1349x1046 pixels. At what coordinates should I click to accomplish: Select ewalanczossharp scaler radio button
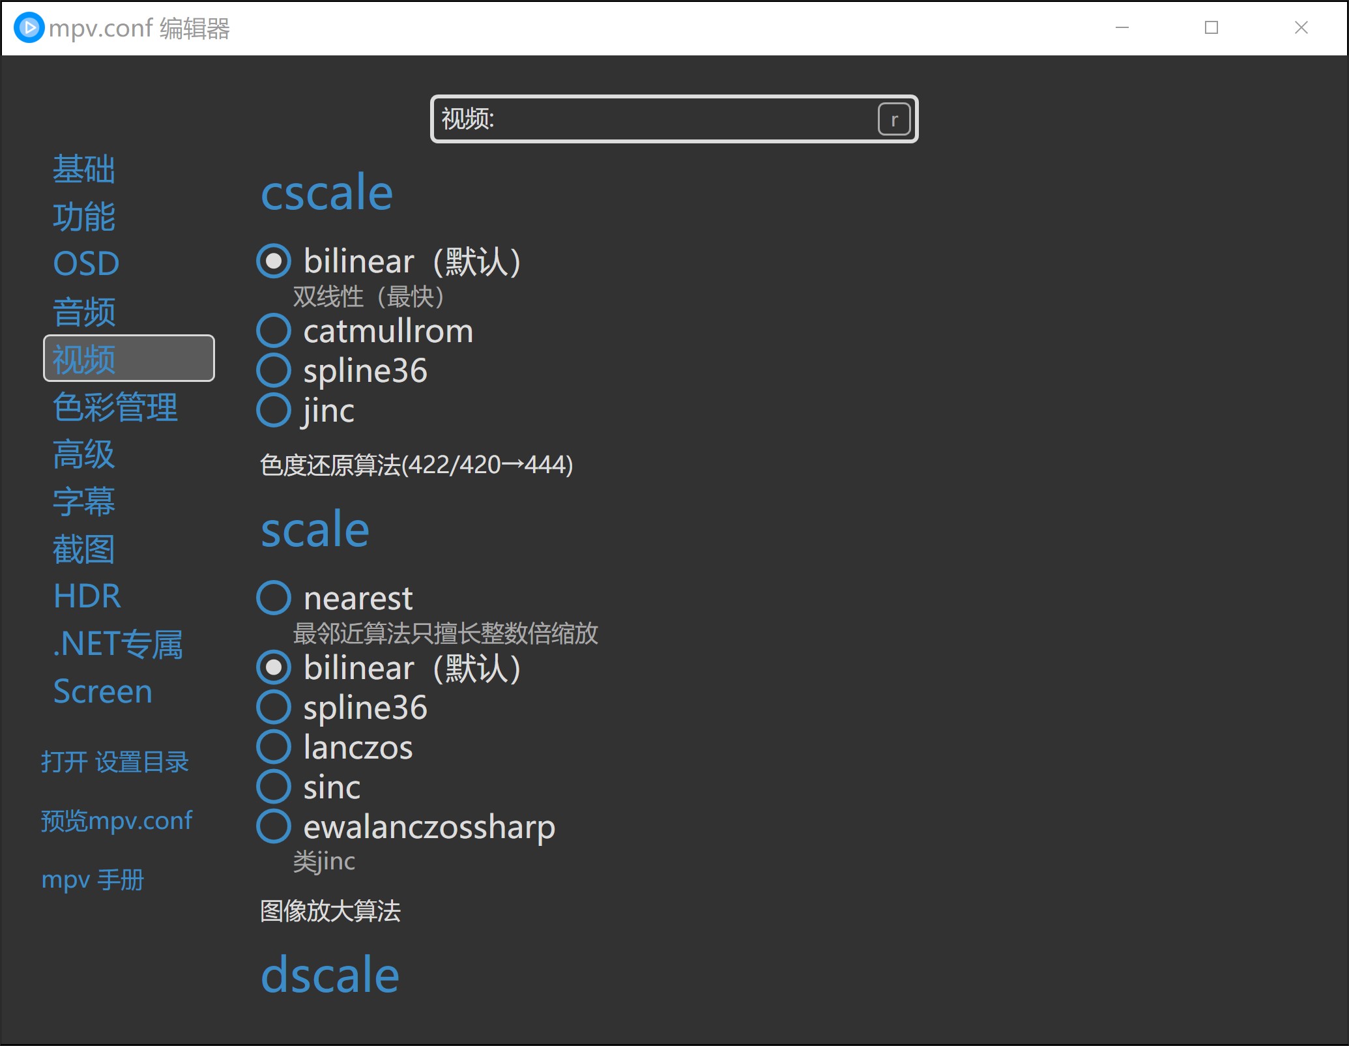coord(274,826)
